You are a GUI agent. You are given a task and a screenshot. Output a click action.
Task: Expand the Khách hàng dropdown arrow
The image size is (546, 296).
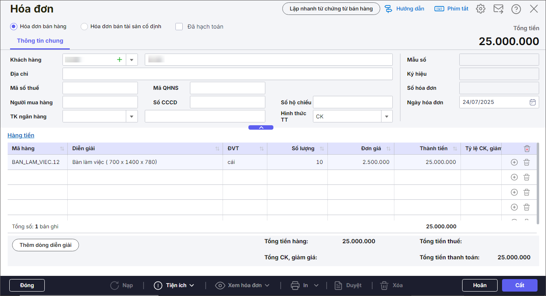coord(131,60)
